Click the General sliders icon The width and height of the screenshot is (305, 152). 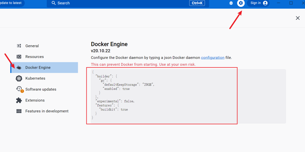tap(19, 46)
